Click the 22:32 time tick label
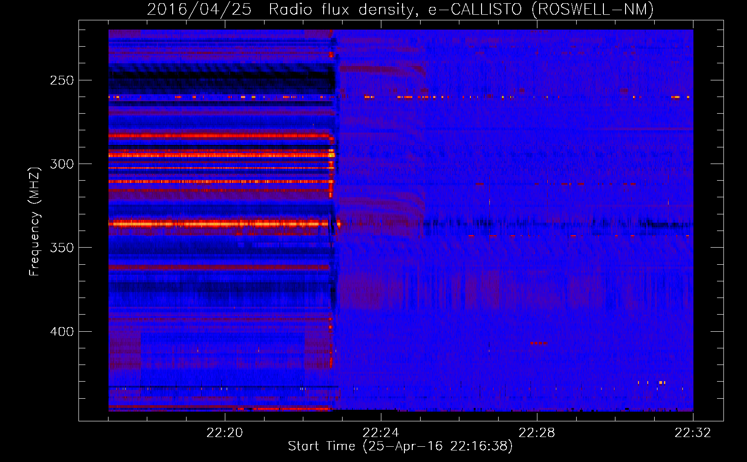This screenshot has width=747, height=462. coord(693,433)
